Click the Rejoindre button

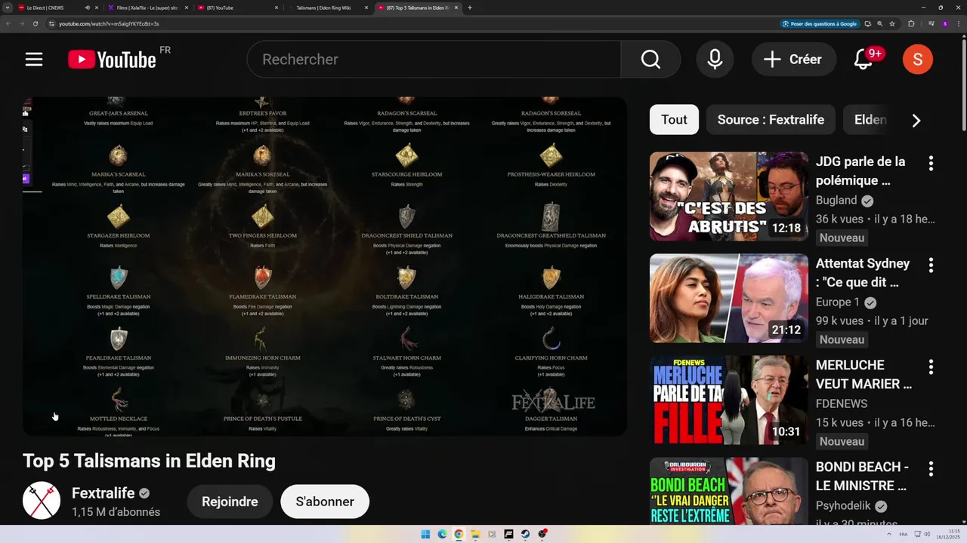coord(230,502)
